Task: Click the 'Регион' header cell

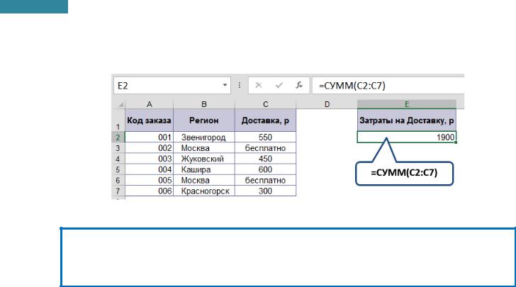Action: tap(204, 120)
